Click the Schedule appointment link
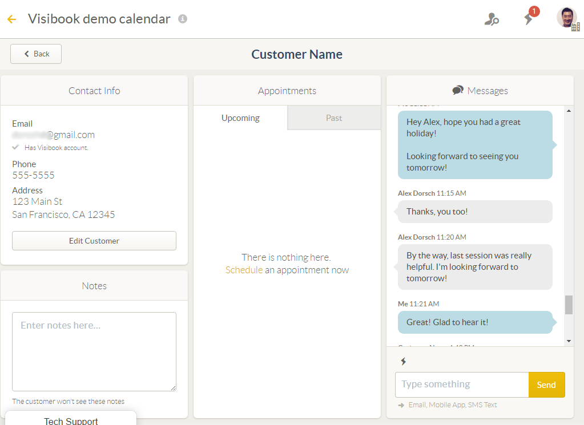Screen dimensions: 584x425 pos(244,270)
